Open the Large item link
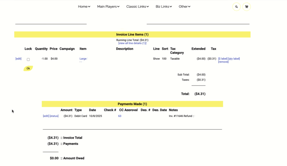The image size is (287, 166). click(x=83, y=59)
